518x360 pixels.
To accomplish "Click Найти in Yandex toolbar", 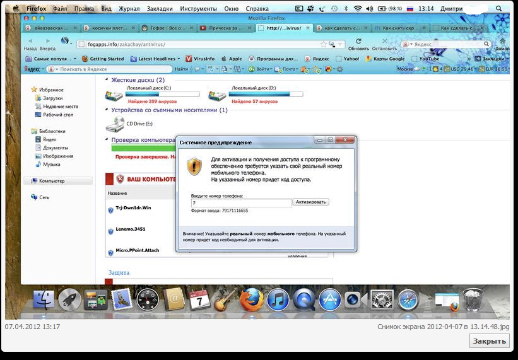I will click(181, 69).
